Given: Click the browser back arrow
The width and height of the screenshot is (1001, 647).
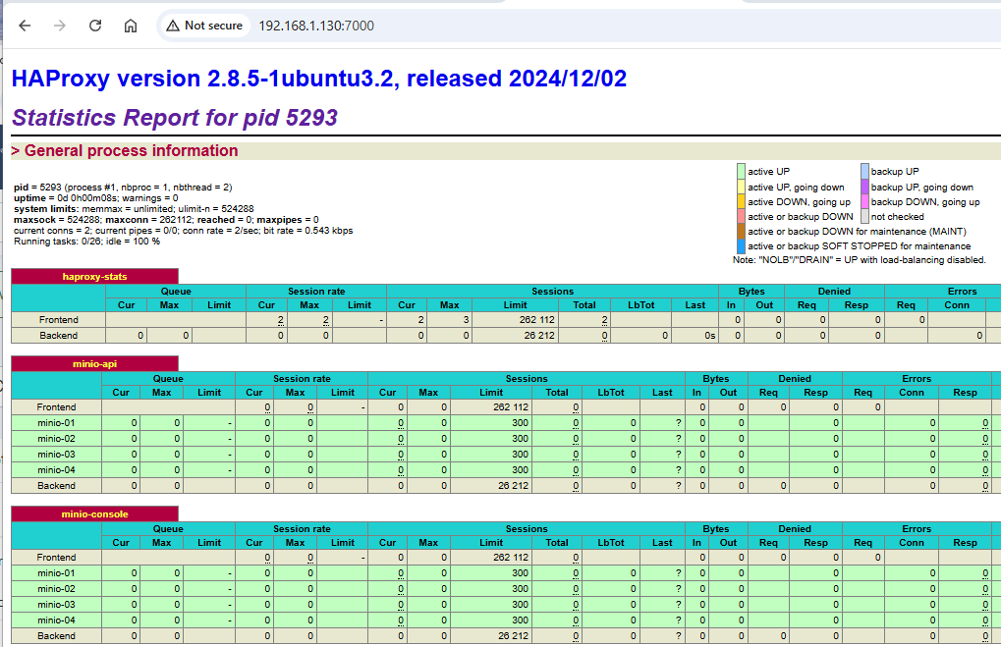Looking at the screenshot, I should pyautogui.click(x=25, y=26).
